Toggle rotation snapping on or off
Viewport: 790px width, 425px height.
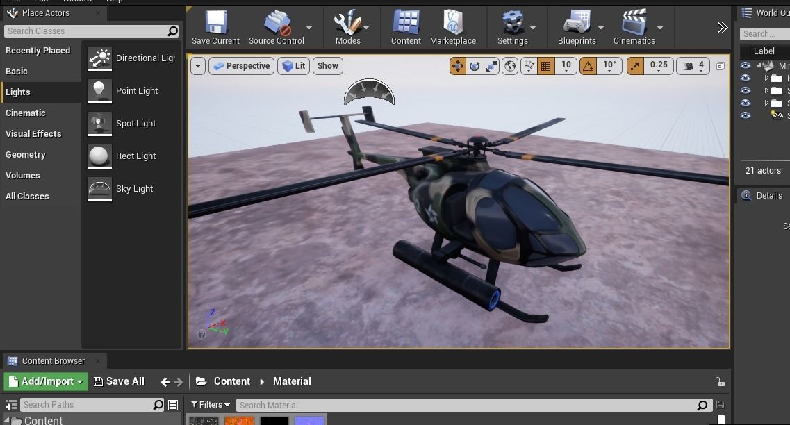(587, 66)
